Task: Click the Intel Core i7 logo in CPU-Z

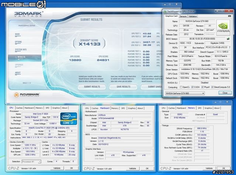Action: pos(69,119)
